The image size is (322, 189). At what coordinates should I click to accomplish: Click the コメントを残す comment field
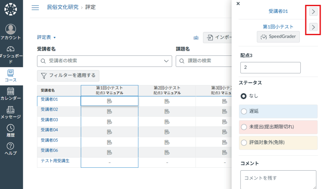[278, 178]
